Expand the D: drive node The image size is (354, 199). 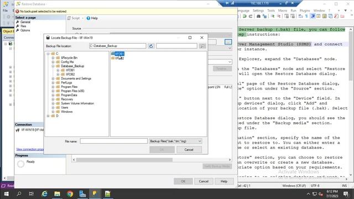[48, 116]
